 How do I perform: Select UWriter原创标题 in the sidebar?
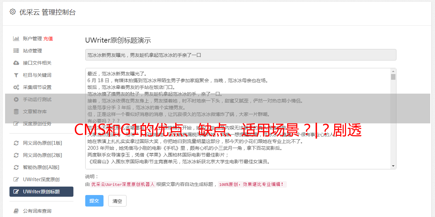pyautogui.click(x=41, y=192)
